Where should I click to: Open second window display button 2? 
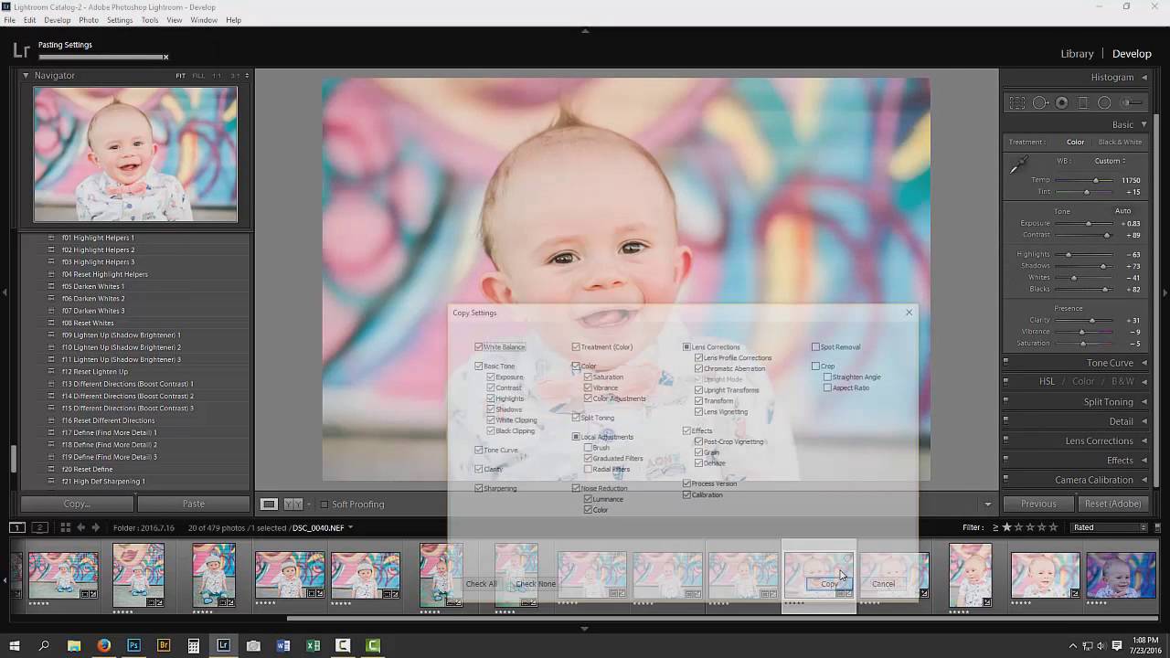coord(39,527)
